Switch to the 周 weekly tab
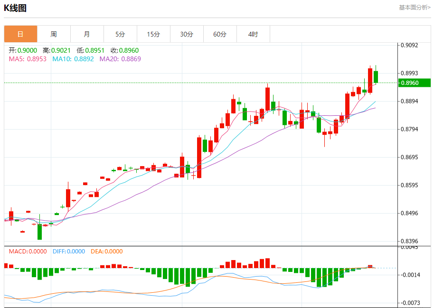Image resolution: width=434 pixels, height=308 pixels. click(54, 34)
